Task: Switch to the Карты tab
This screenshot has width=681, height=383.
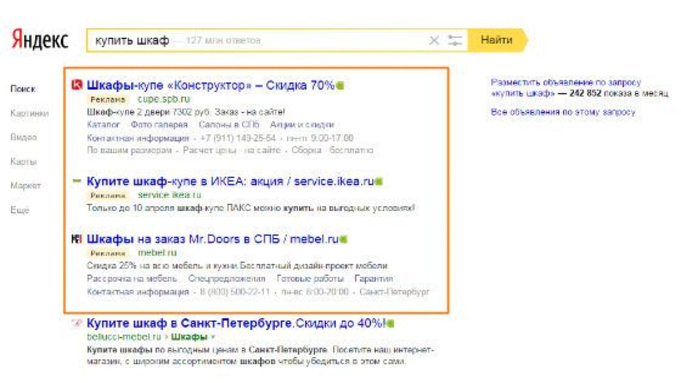Action: (x=23, y=162)
